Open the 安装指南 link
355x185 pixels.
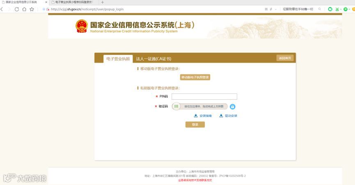click(x=206, y=116)
